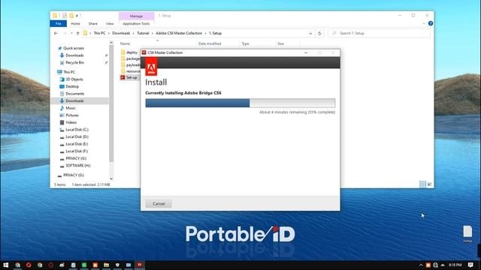Open the File Explorer taskbar icon
Viewport: 481px width, 270px height.
point(106,265)
